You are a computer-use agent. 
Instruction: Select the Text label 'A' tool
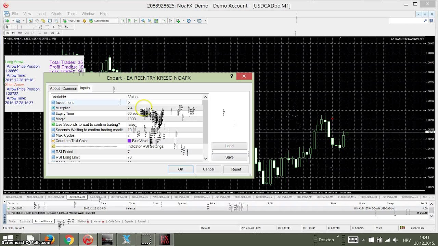53,27
